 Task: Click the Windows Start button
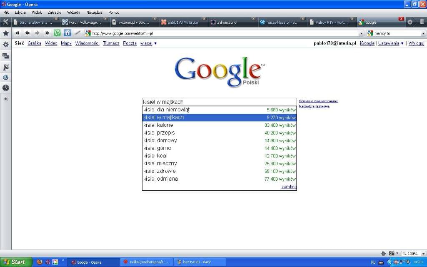[x=16, y=262]
